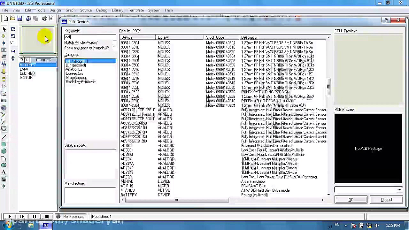The height and width of the screenshot is (230, 409).
Task: Select LAMP in the devices list
Action: pyautogui.click(x=25, y=69)
